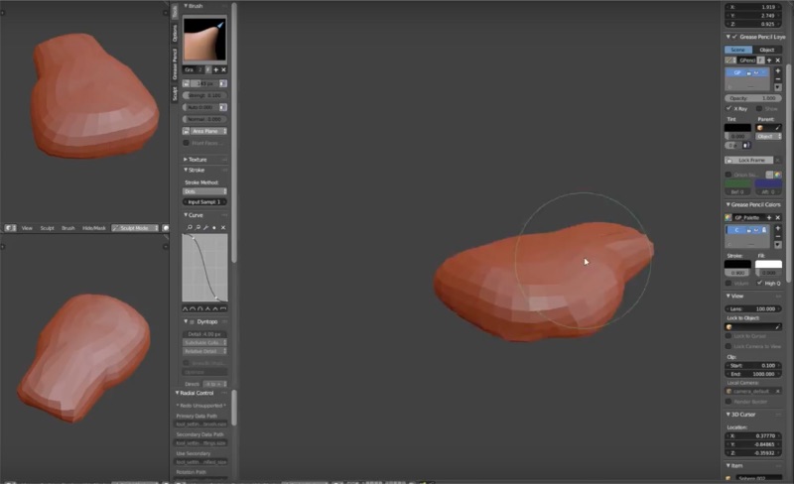Switch to the Options vertical tab
Image resolution: width=794 pixels, height=484 pixels.
(x=176, y=33)
